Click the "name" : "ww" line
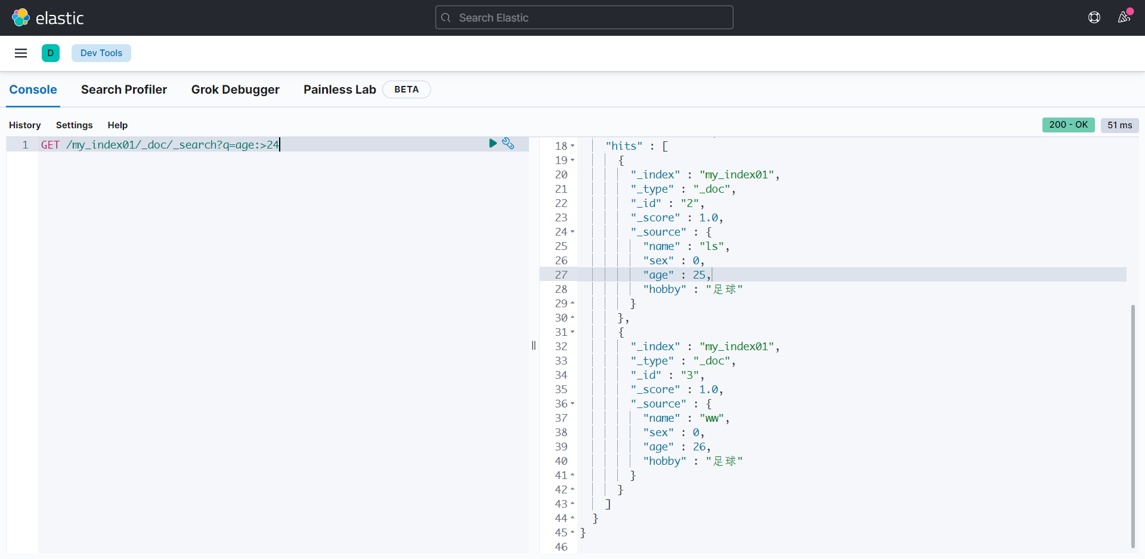Viewport: 1145px width, 559px height. (x=686, y=418)
